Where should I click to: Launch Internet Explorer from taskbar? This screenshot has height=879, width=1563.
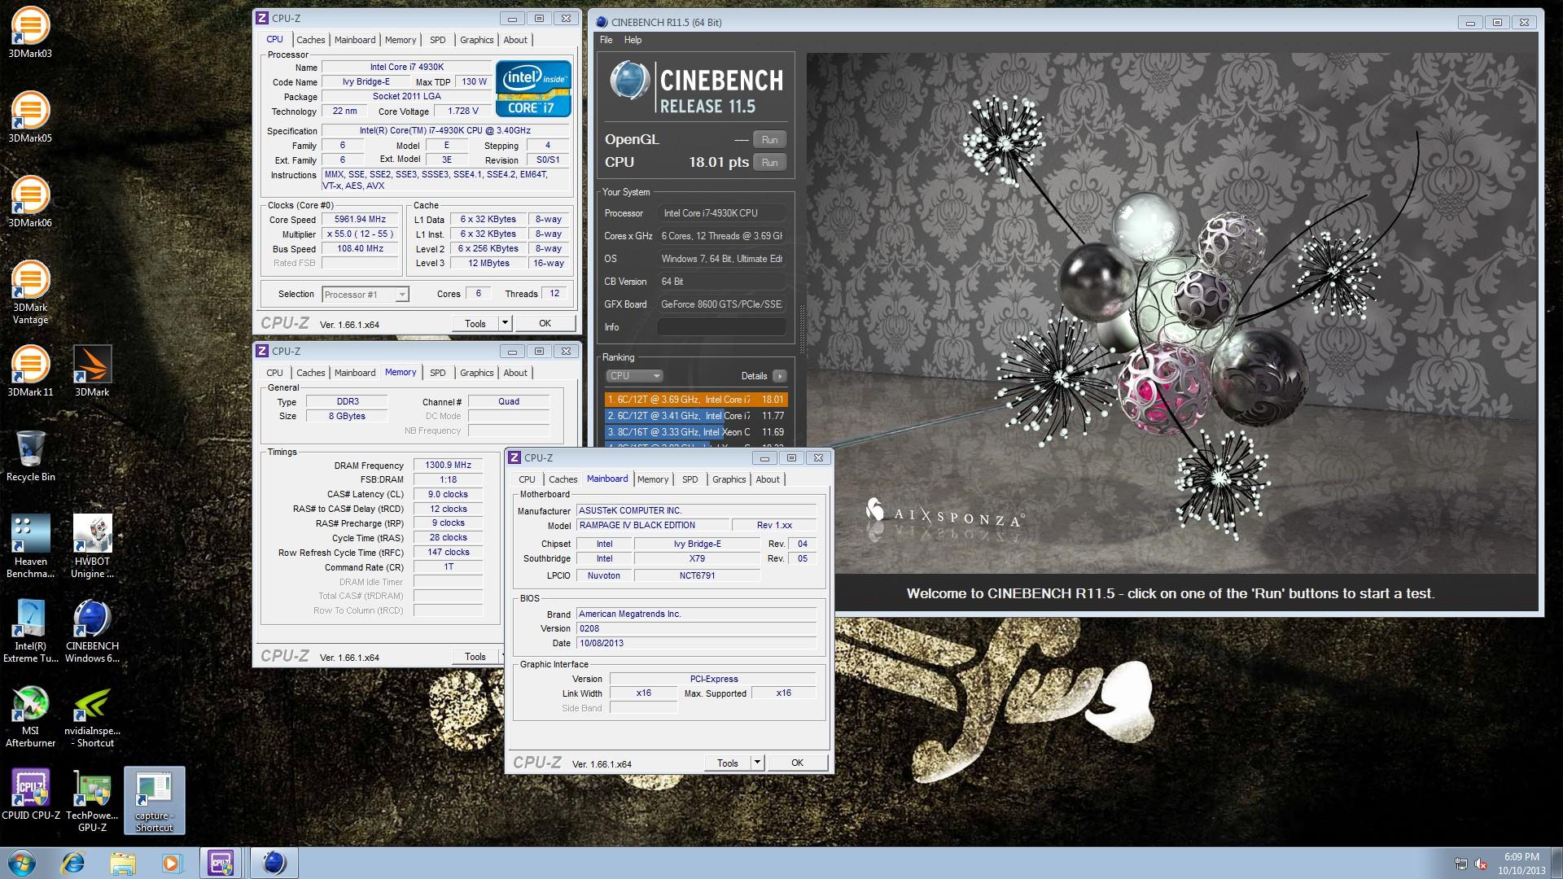(73, 863)
